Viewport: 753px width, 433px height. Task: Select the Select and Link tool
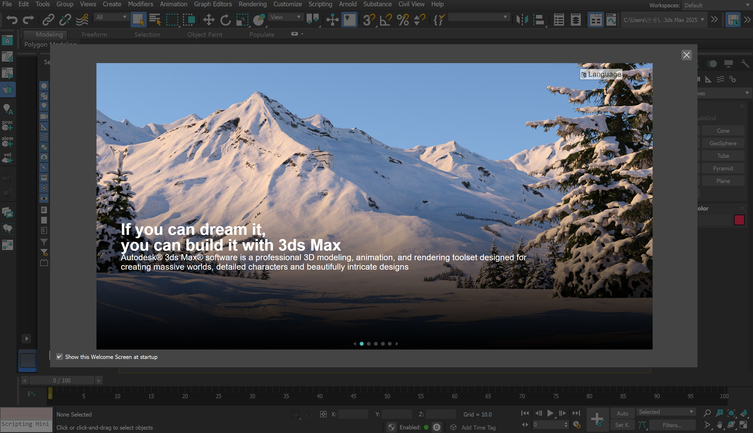48,20
